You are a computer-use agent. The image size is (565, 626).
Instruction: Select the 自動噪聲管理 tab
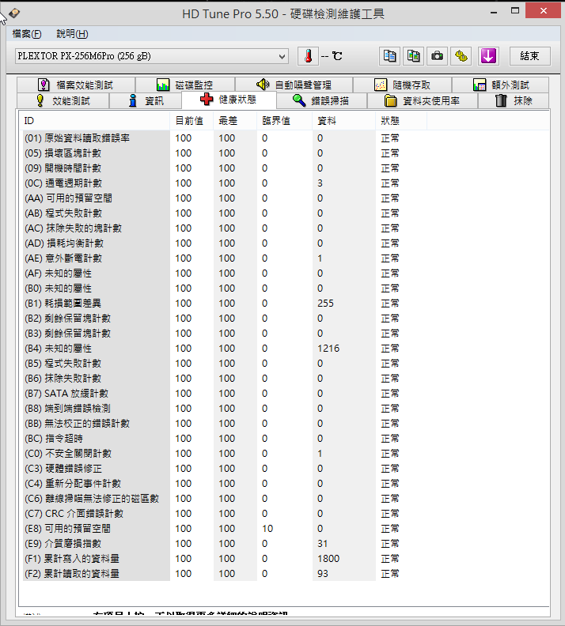[294, 85]
